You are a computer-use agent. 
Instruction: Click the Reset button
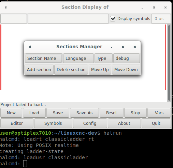tap(112, 113)
